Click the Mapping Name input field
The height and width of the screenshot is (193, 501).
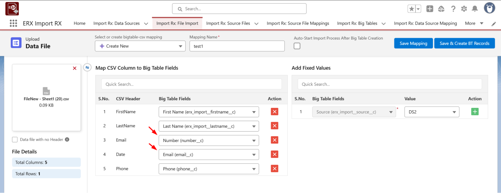[237, 46]
